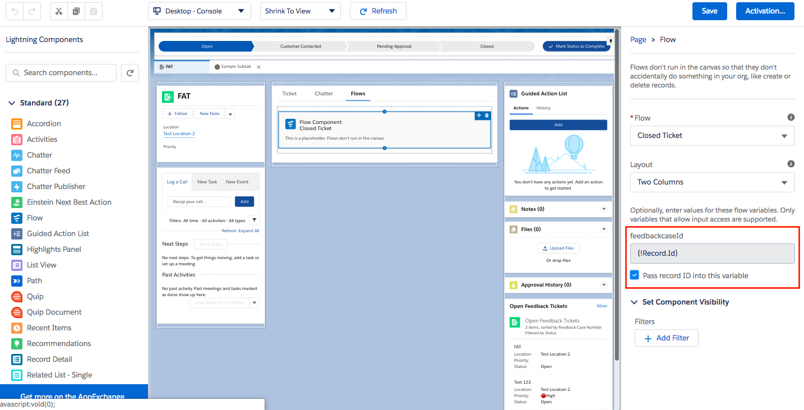Uncheck Pass record ID into this variable

635,275
